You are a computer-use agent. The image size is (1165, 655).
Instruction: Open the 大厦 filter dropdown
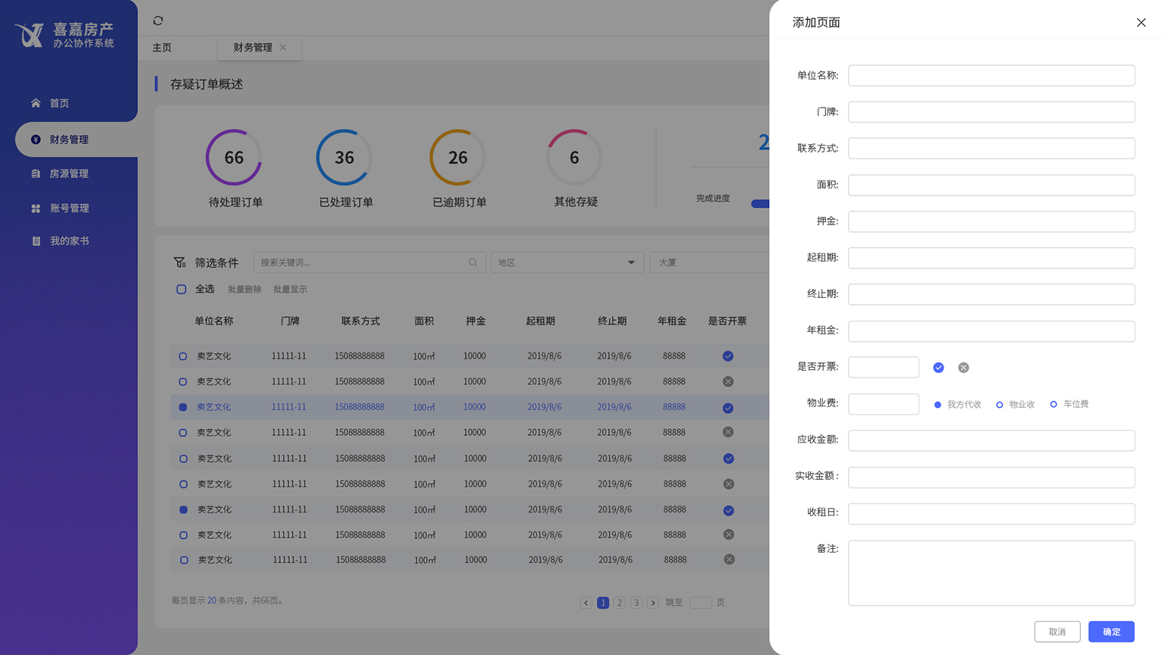710,262
